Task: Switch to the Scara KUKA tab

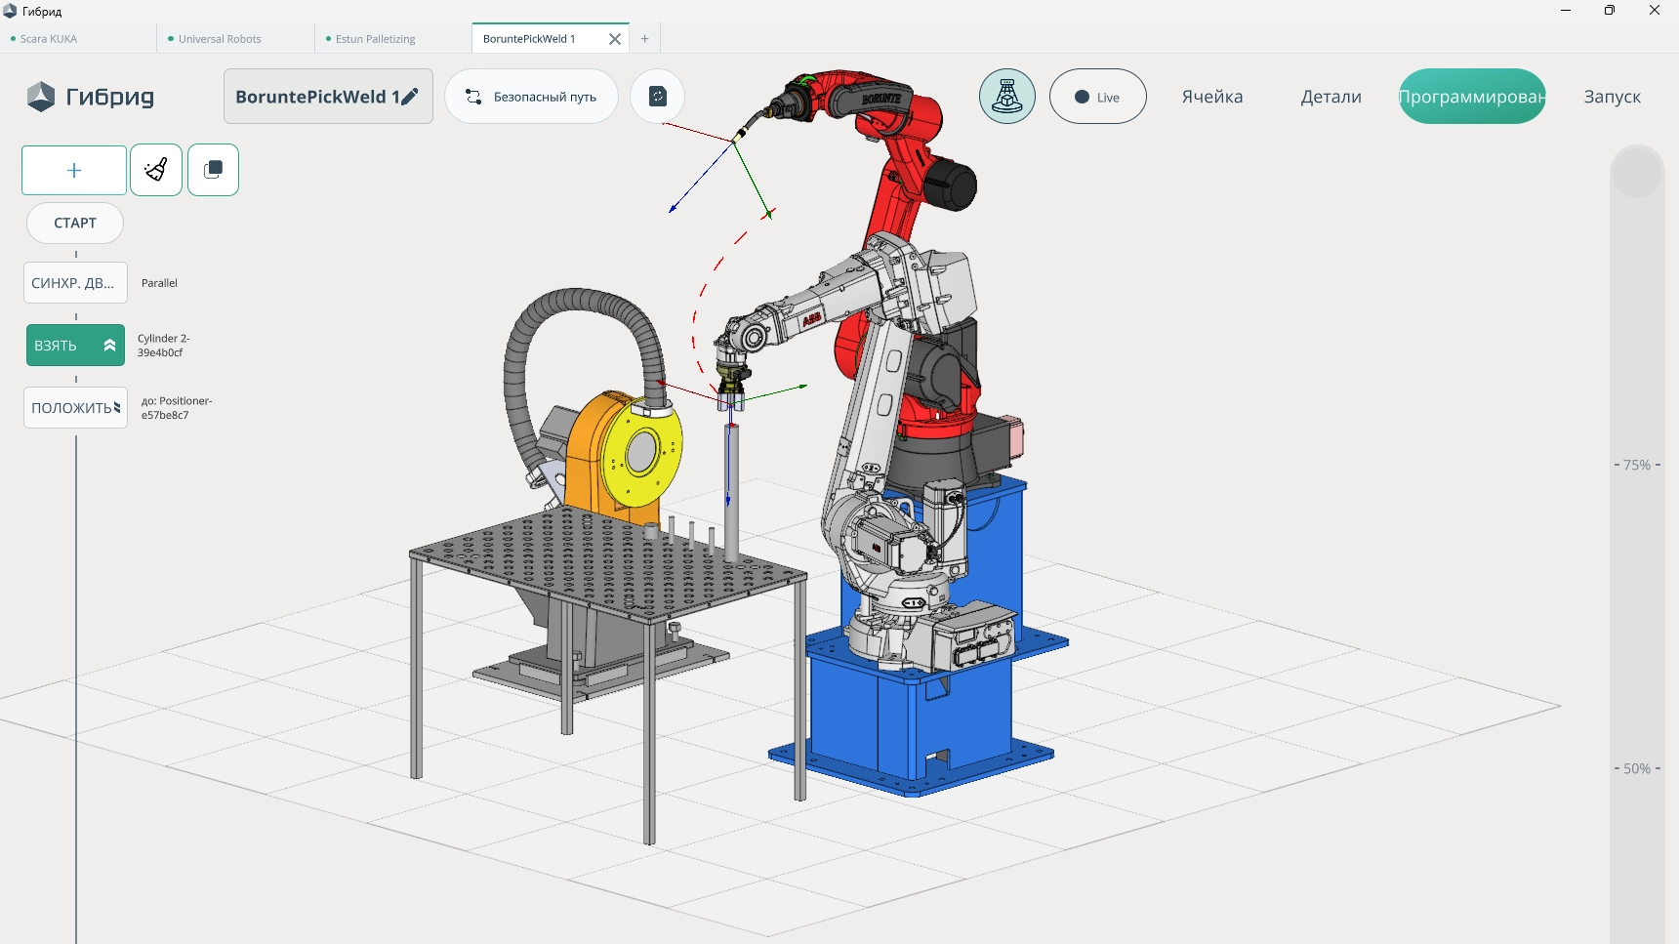Action: [49, 39]
